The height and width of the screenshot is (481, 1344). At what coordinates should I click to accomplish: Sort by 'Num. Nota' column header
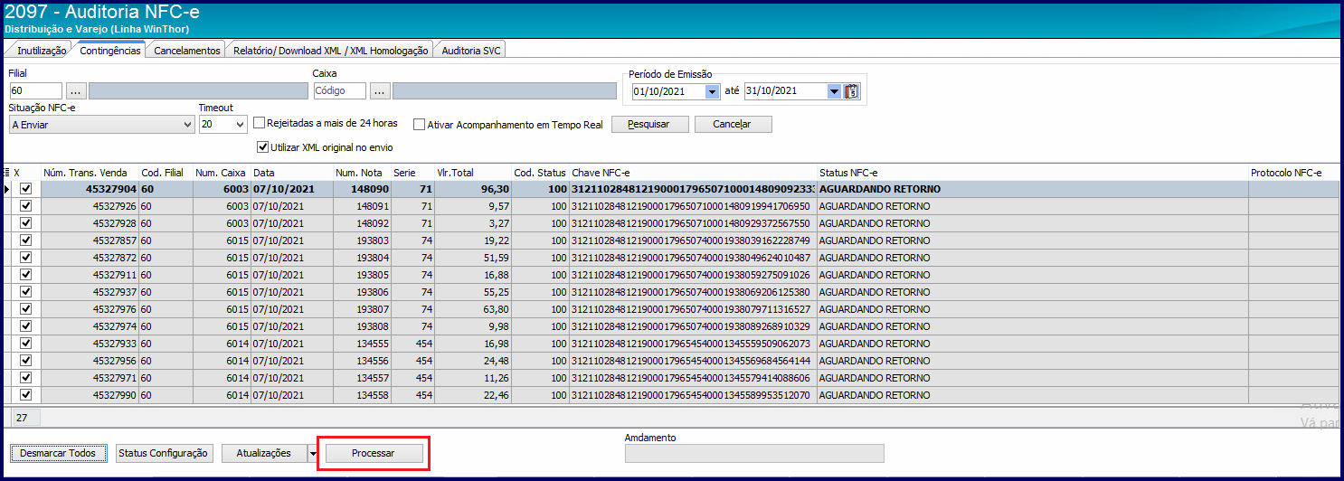click(x=362, y=172)
